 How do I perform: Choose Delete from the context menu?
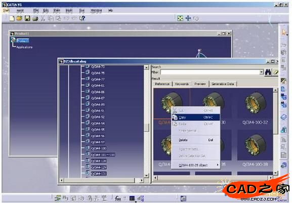point(195,140)
